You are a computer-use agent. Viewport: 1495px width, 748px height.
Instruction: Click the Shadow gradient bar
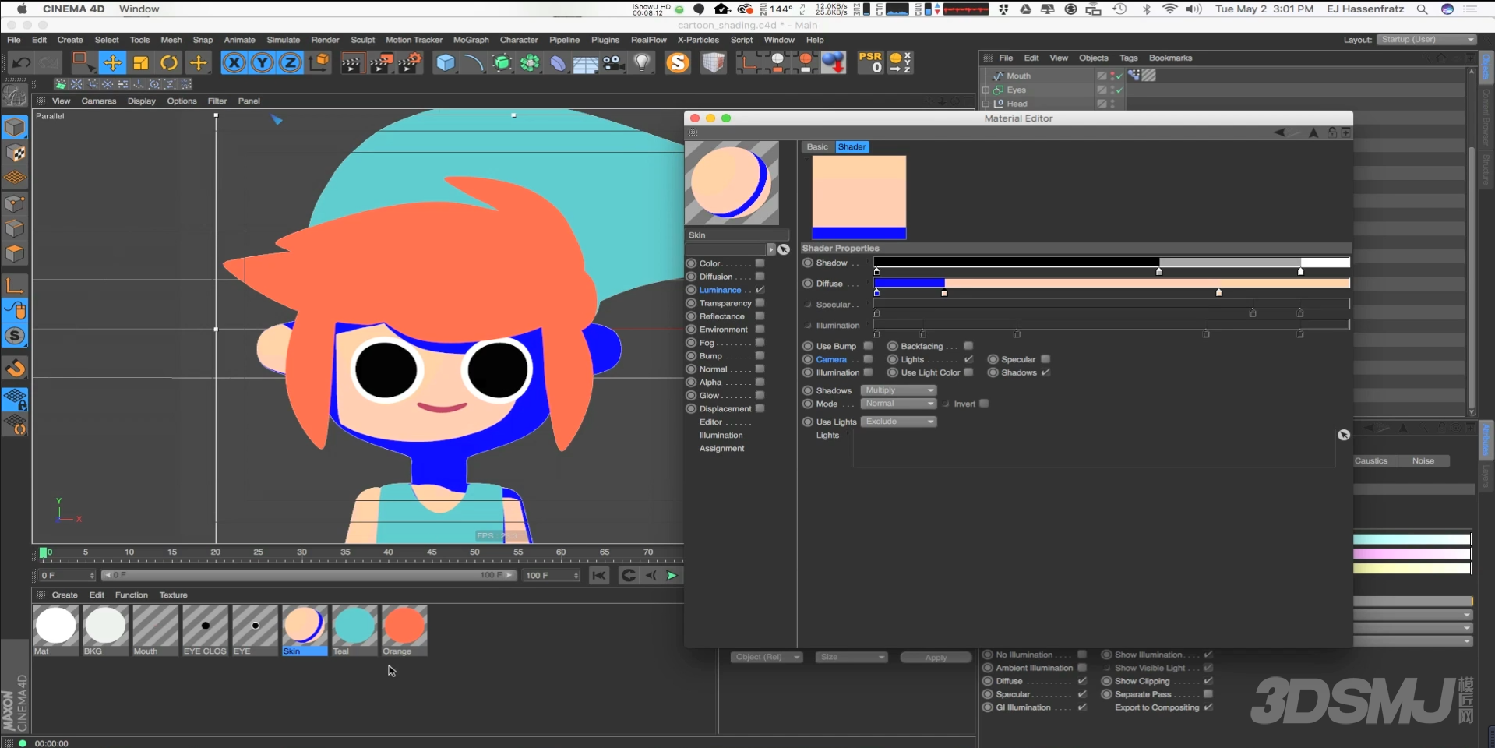[x=1112, y=263]
